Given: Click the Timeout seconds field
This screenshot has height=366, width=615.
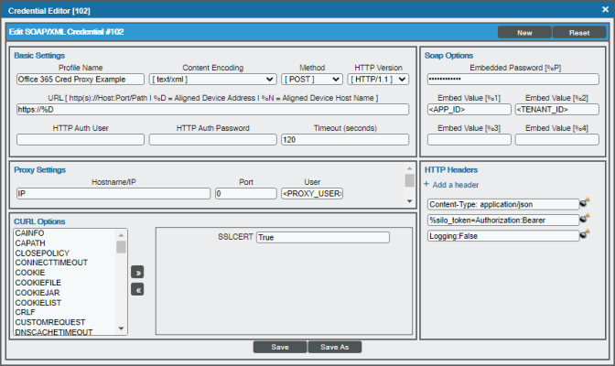Looking at the screenshot, I should tap(345, 140).
